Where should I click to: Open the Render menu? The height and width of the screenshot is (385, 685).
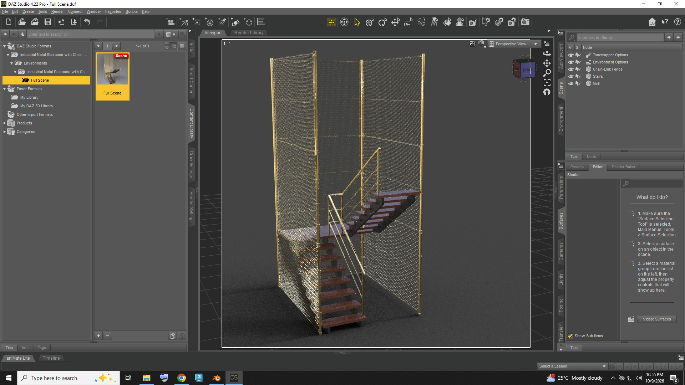57,11
